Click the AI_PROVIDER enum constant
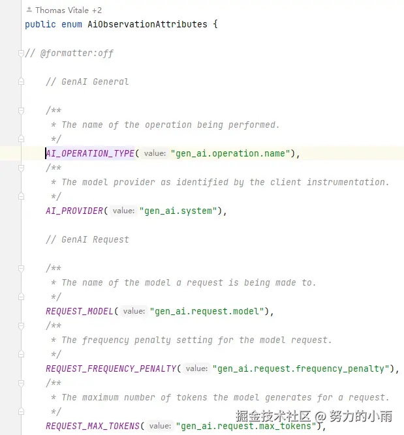Viewport: 404px width, 435px height. pos(74,211)
